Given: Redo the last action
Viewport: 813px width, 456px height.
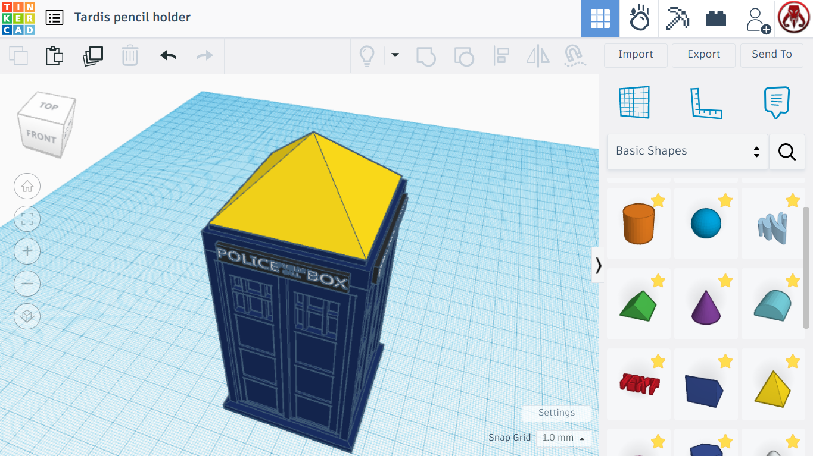Looking at the screenshot, I should click(205, 56).
